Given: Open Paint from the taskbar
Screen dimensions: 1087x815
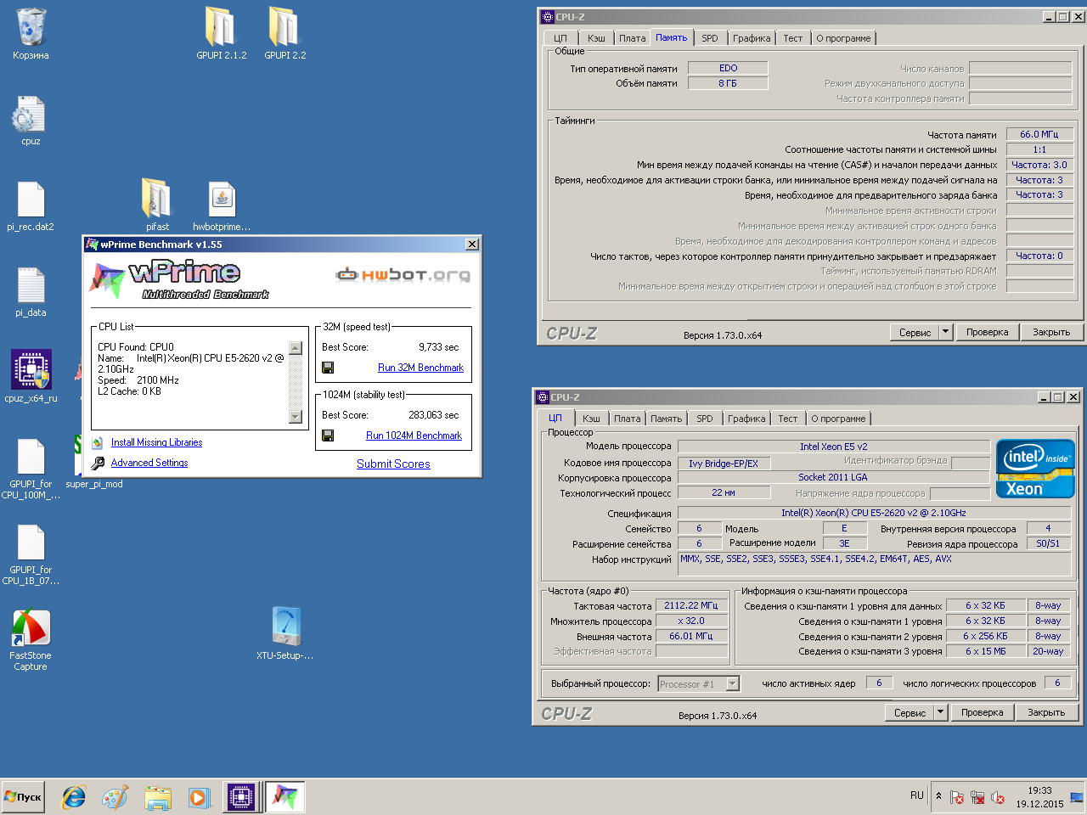Looking at the screenshot, I should click(115, 797).
